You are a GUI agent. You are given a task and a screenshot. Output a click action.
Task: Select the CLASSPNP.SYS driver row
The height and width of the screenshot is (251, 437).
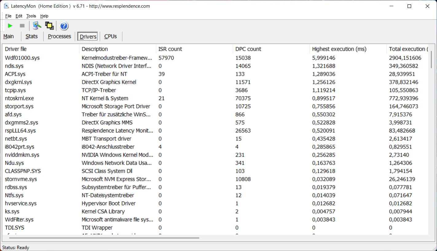tap(215, 171)
